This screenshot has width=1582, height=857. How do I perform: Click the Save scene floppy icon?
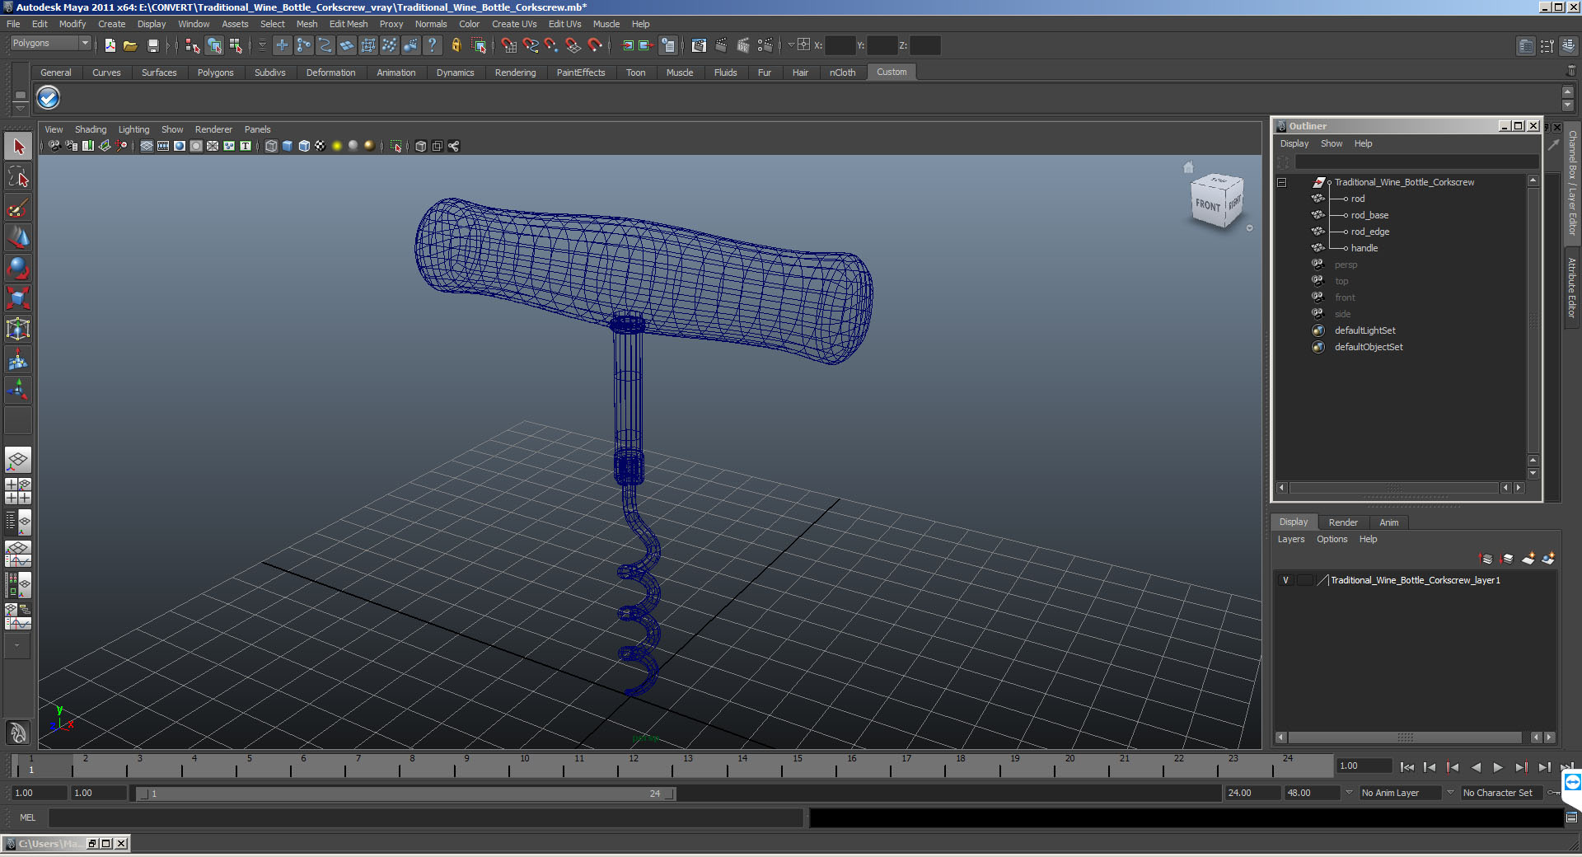pos(152,46)
